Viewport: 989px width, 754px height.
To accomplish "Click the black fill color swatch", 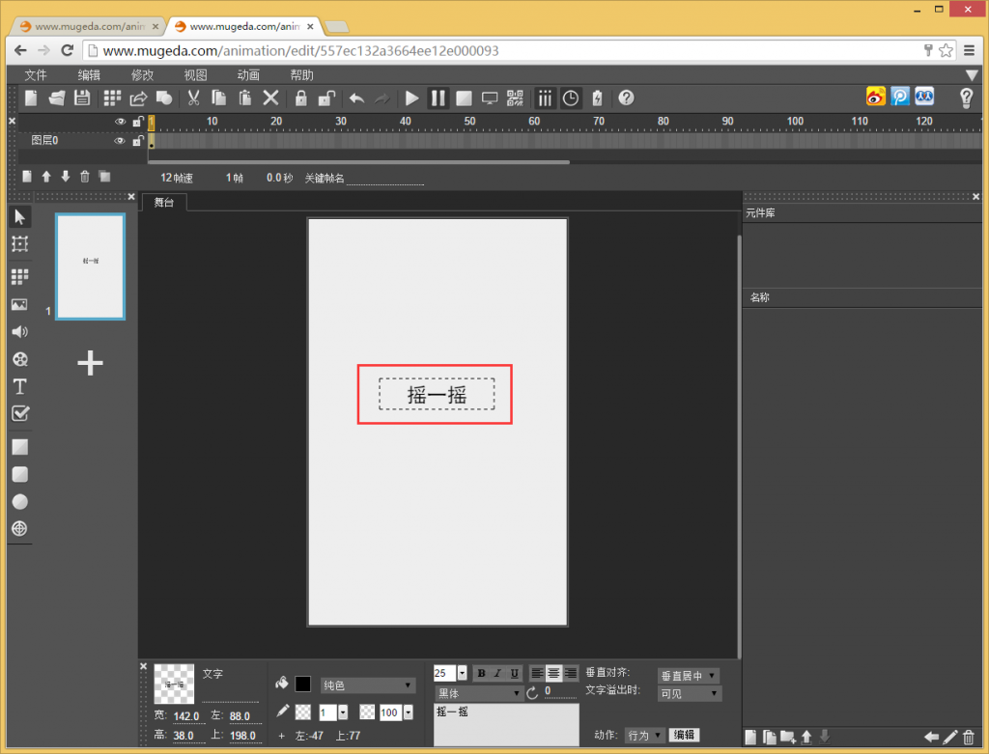I will click(303, 684).
